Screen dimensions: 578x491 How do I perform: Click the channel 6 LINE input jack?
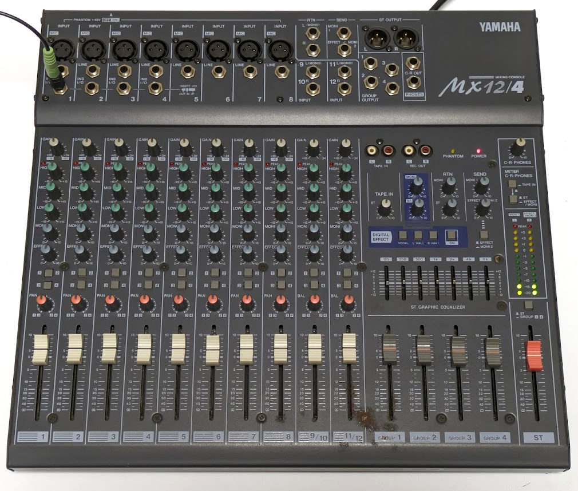pos(219,71)
